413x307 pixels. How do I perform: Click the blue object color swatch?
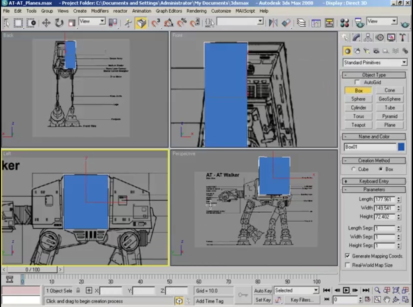click(x=401, y=147)
